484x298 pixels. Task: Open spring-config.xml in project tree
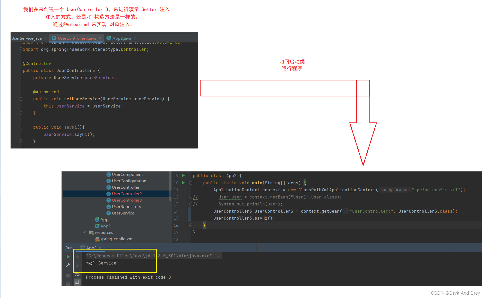pyautogui.click(x=117, y=239)
